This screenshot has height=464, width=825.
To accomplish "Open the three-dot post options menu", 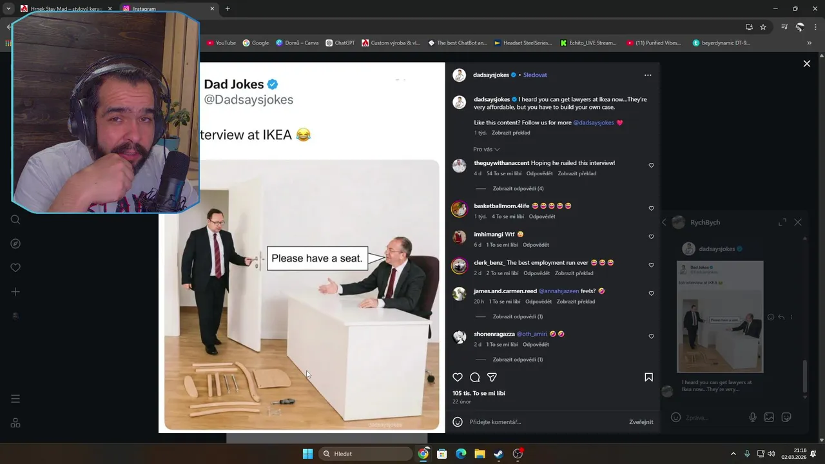I will (x=648, y=75).
